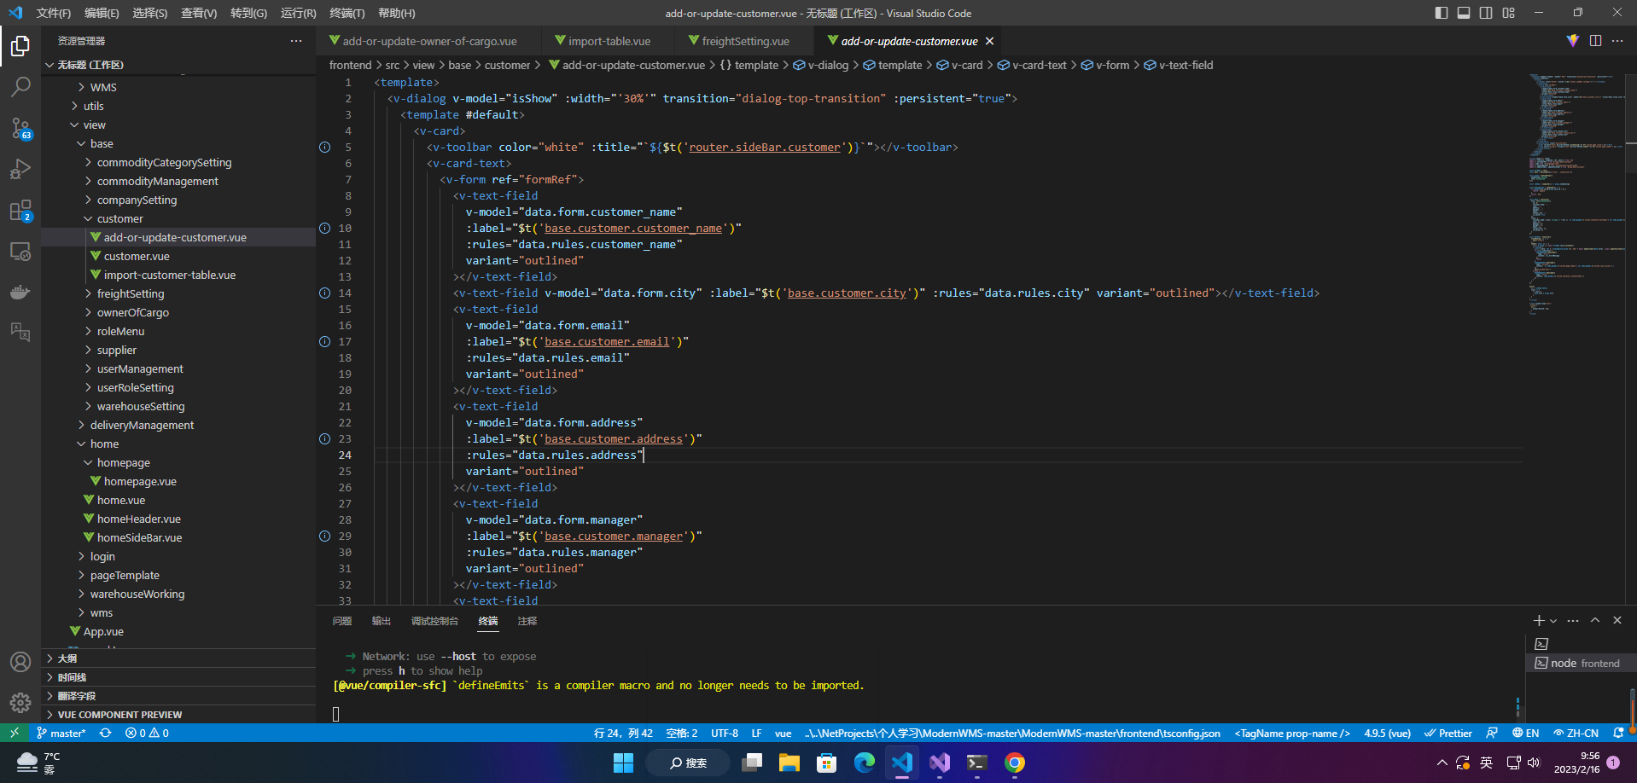Open import-customer-table.vue file
This screenshot has width=1637, height=783.
coord(178,275)
